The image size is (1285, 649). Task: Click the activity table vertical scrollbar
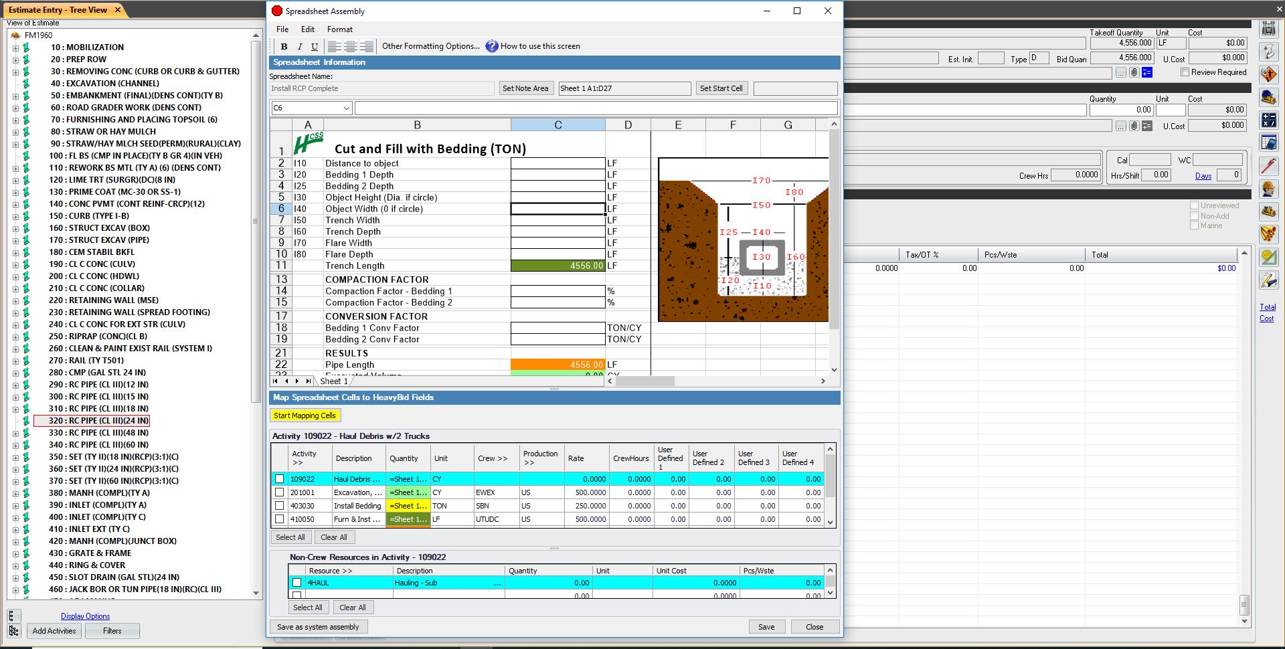pyautogui.click(x=830, y=486)
